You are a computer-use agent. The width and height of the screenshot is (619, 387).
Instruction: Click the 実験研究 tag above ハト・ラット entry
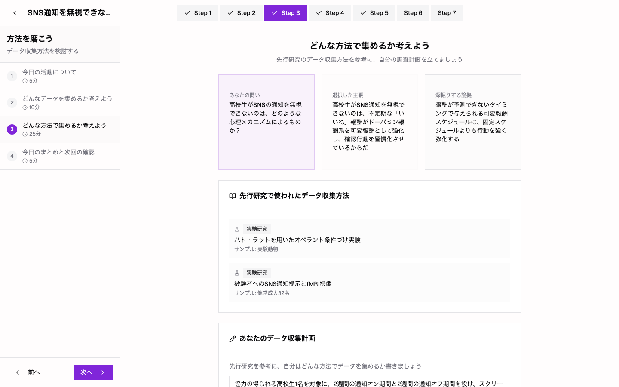pyautogui.click(x=257, y=229)
